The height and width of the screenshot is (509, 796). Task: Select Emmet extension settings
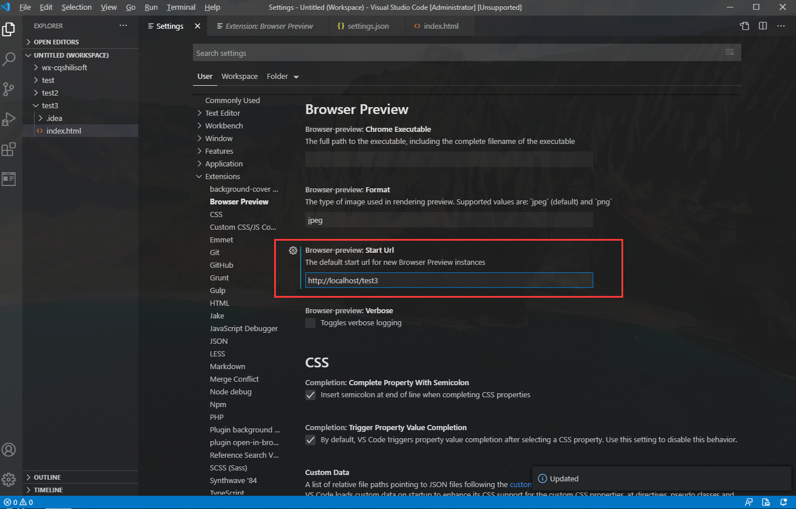tap(221, 240)
